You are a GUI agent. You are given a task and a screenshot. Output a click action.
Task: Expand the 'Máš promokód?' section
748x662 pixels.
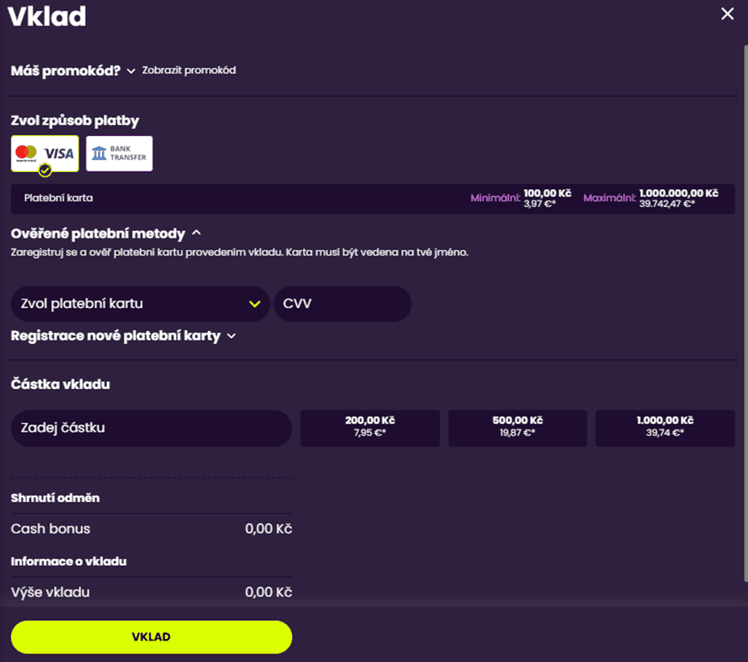[73, 70]
